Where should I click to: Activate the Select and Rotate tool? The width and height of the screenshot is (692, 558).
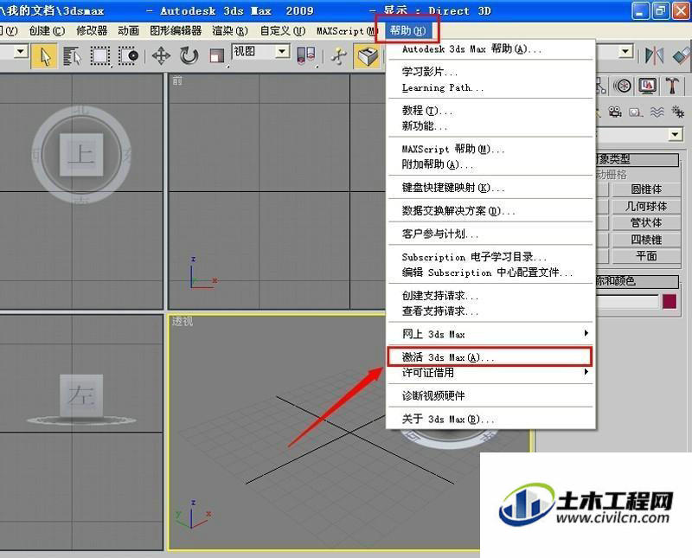189,56
